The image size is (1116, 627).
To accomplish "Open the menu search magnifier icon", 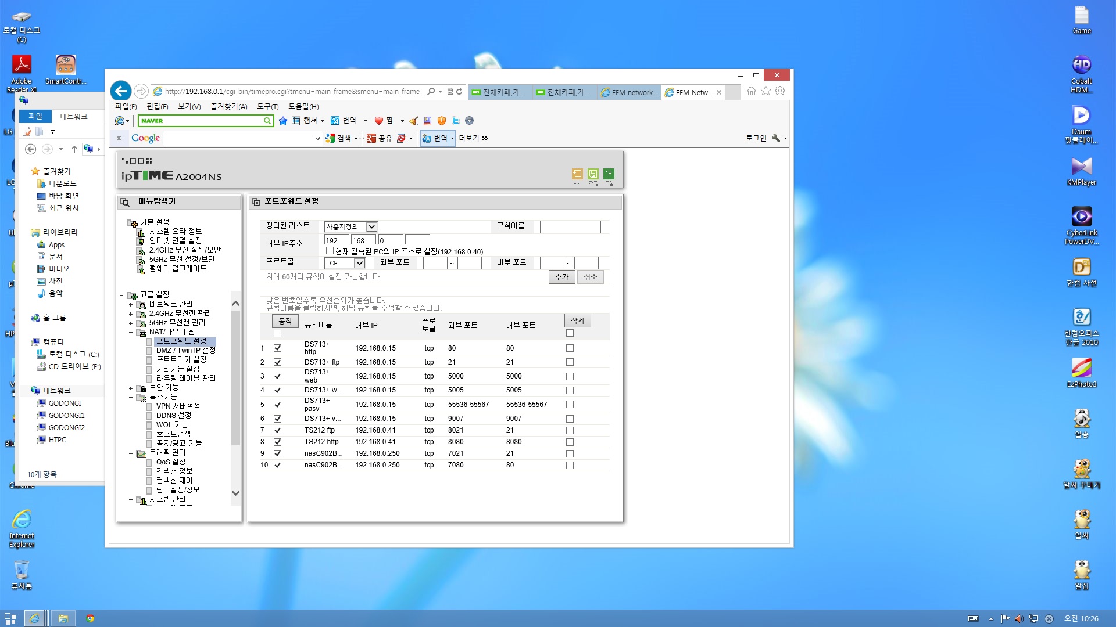I will tap(125, 202).
